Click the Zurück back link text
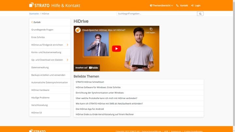Screen dimensions: 235x132 coord(37,22)
